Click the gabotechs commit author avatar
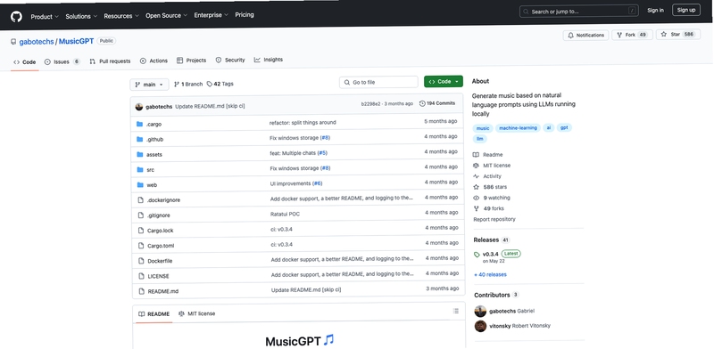714x349 pixels. [x=139, y=107]
